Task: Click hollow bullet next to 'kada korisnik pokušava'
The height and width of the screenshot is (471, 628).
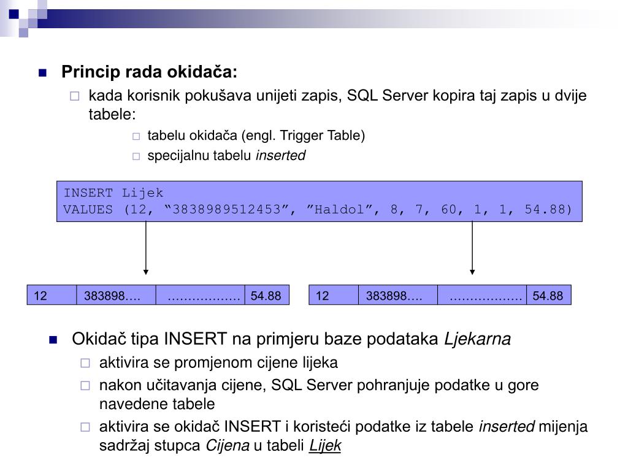Action: tap(74, 96)
